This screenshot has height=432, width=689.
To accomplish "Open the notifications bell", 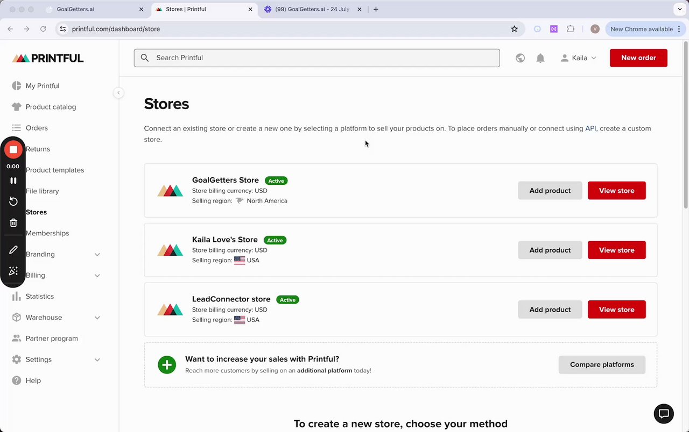I will (540, 58).
